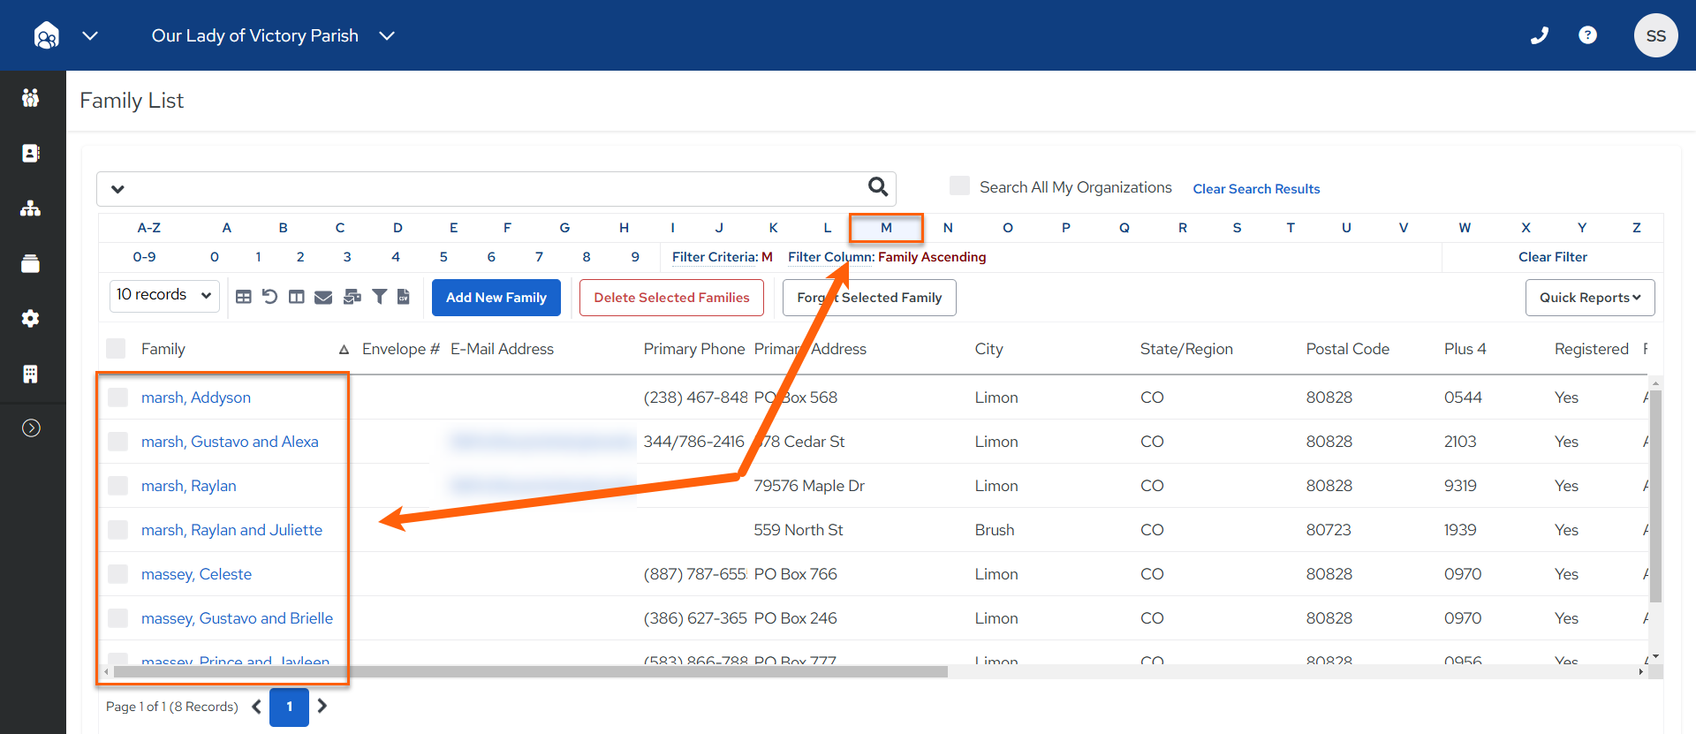Sort by the Family column ascending triangle
Viewport: 1696px width, 734px height.
coord(344,350)
